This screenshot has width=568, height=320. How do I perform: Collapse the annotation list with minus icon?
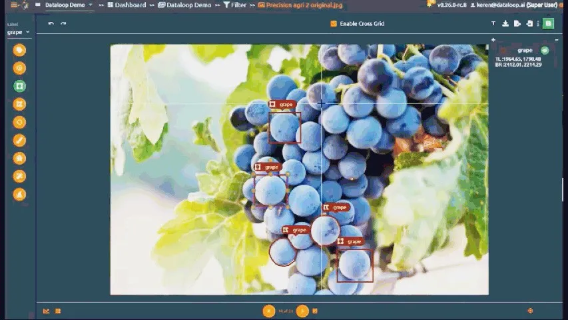pyautogui.click(x=557, y=40)
